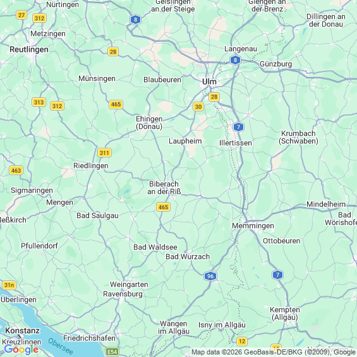The image size is (357, 357).
Task: Click the yellow 12 road shield near Isny
Action: [x=242, y=341]
